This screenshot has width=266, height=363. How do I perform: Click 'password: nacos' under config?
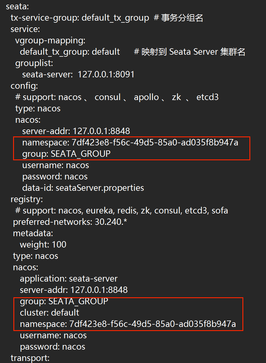[x=55, y=177]
